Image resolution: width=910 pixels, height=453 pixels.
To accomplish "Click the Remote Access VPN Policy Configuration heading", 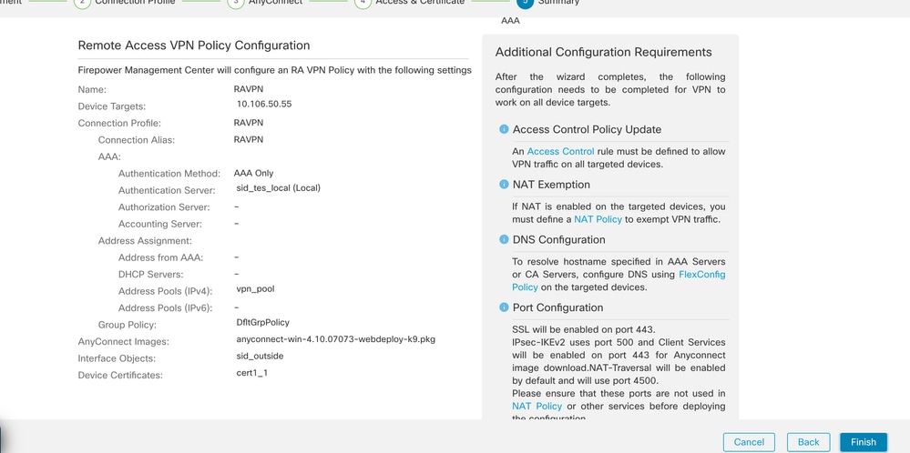I will pos(194,45).
